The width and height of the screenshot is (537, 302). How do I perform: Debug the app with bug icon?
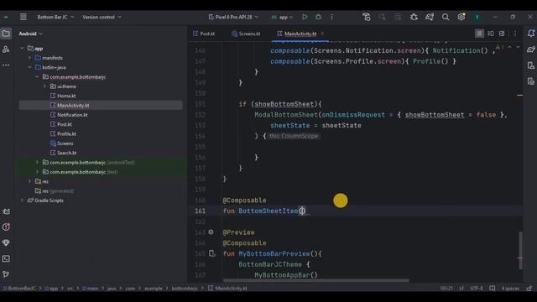[318, 17]
